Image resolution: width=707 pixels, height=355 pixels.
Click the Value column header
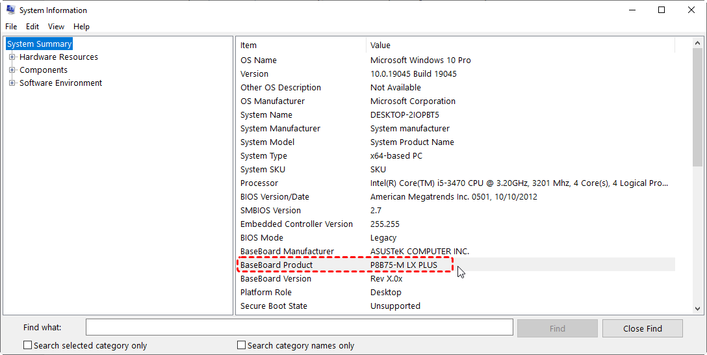point(520,45)
